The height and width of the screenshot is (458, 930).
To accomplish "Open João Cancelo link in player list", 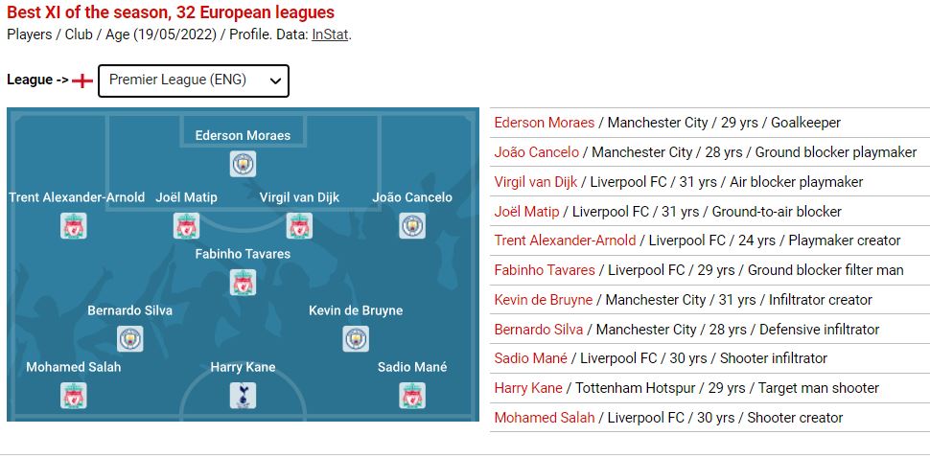I will [x=536, y=152].
